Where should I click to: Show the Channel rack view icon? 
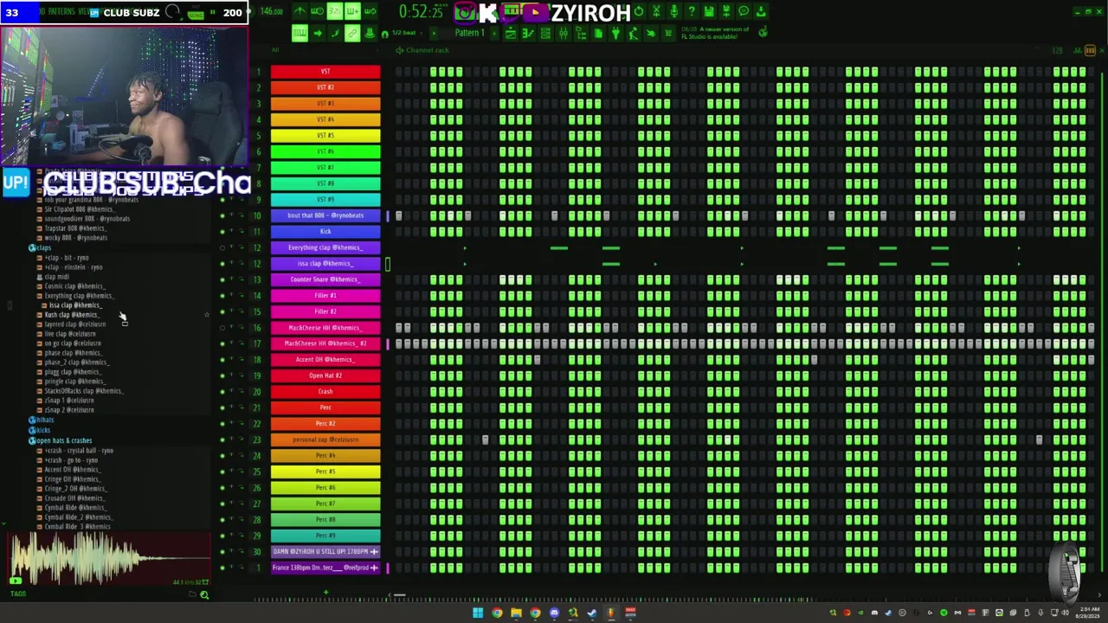tap(545, 33)
